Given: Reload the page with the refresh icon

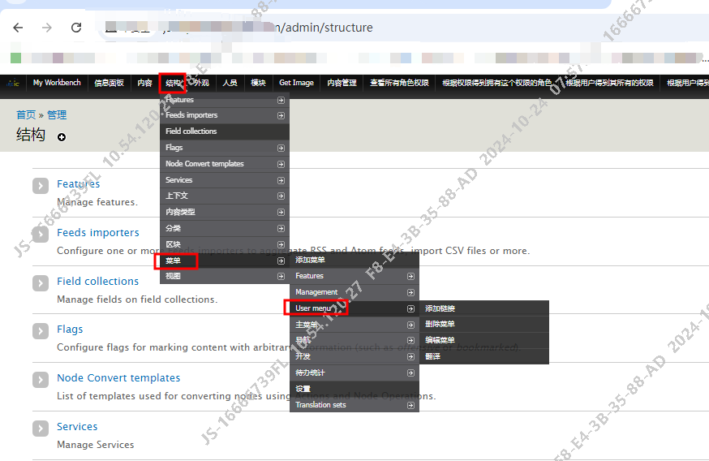Looking at the screenshot, I should (x=76, y=28).
